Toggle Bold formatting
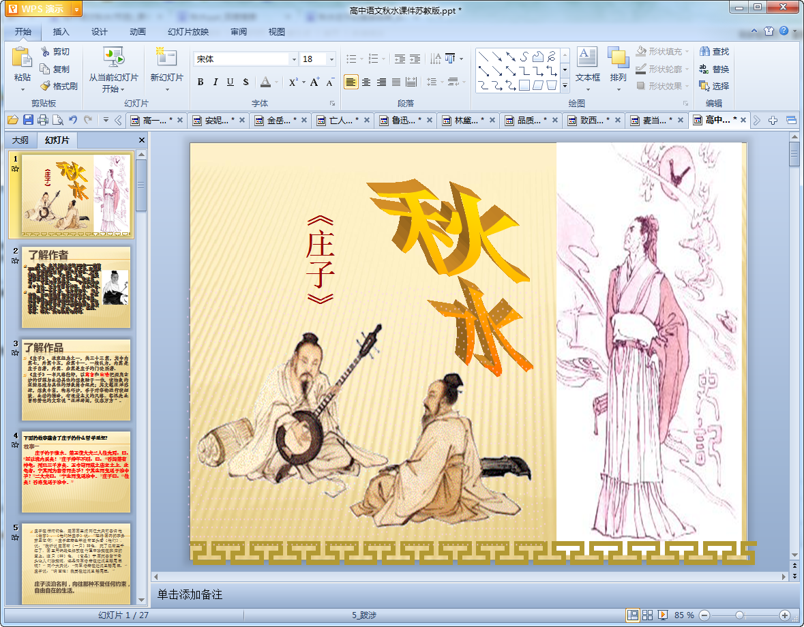The width and height of the screenshot is (804, 627). click(x=200, y=82)
